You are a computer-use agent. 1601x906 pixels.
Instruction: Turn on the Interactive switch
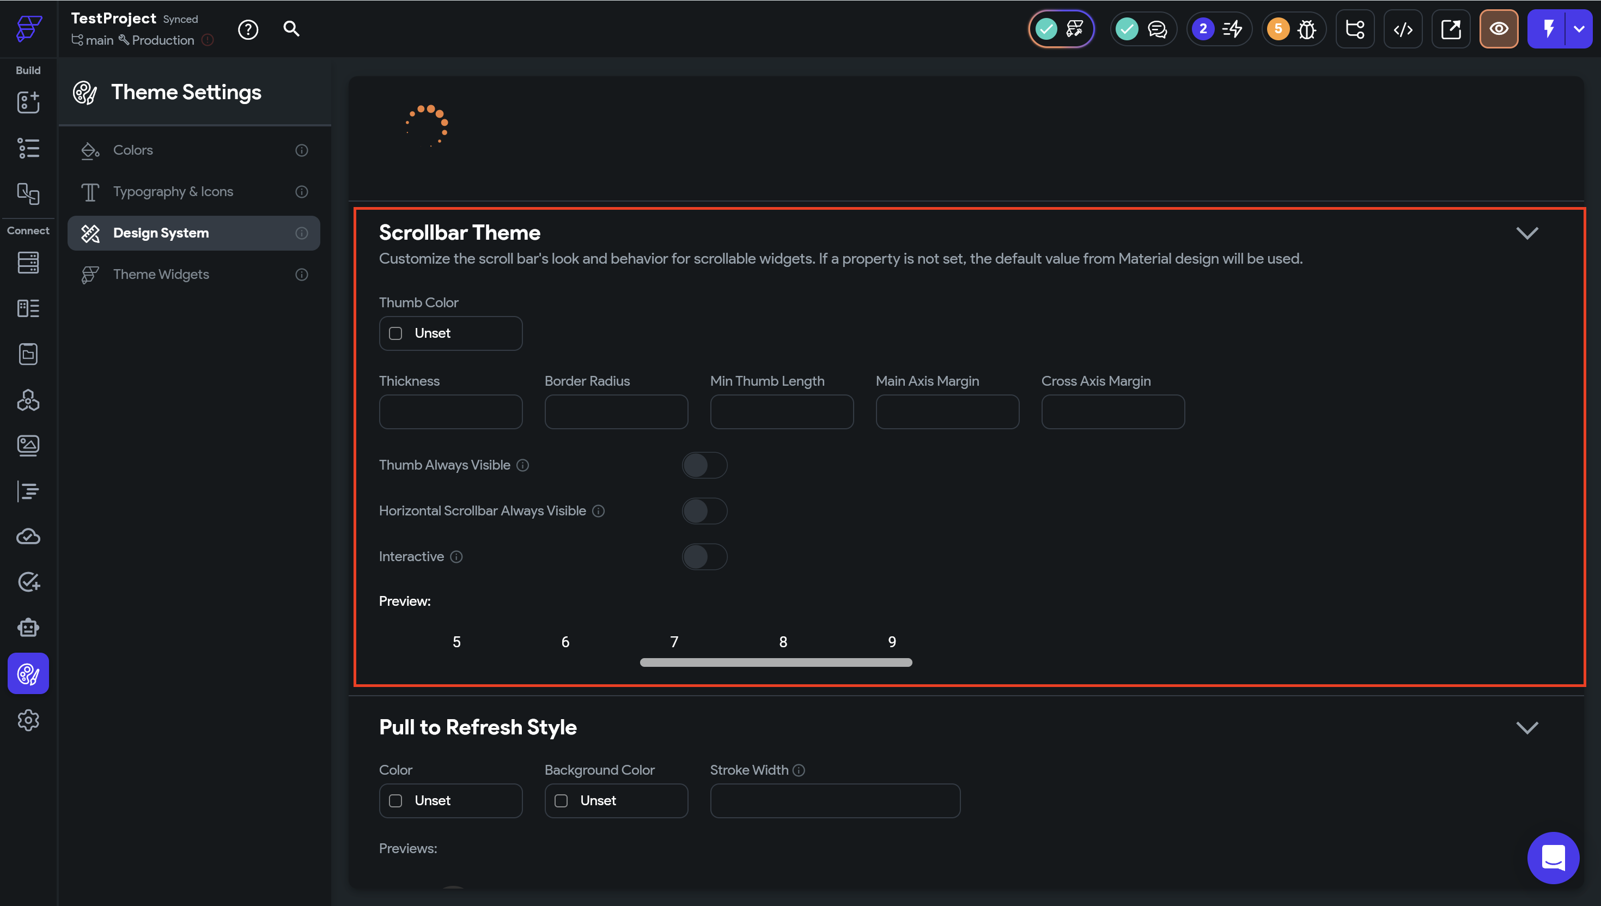coord(704,556)
